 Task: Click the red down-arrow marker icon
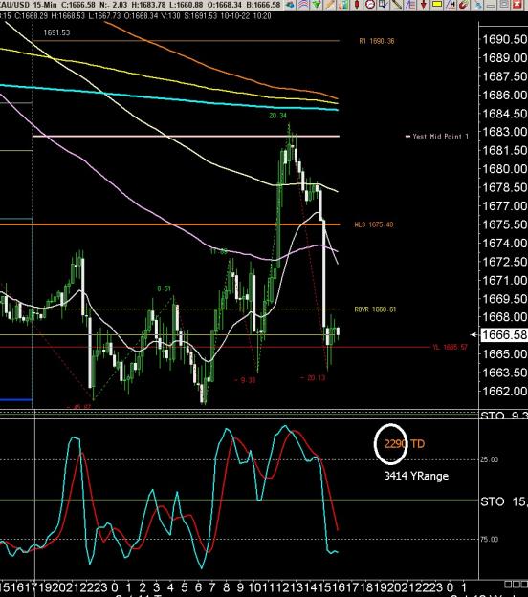[x=424, y=4]
